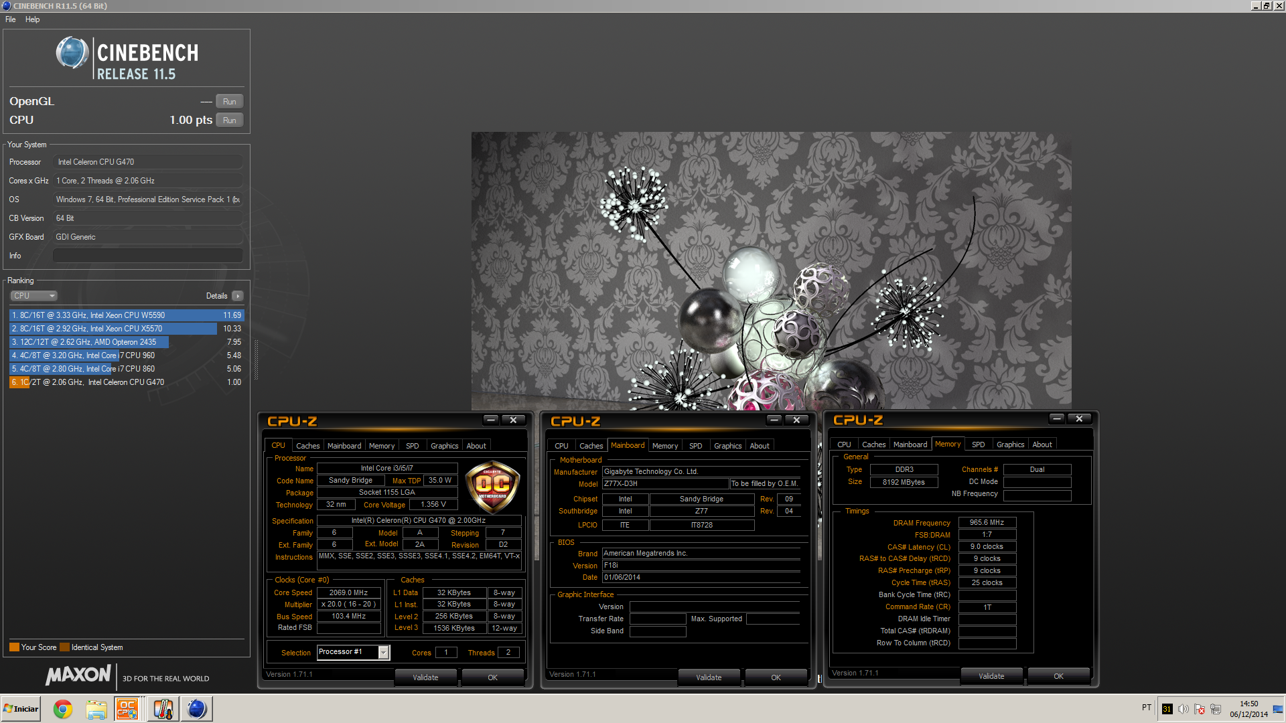Open the Help menu

[x=32, y=19]
